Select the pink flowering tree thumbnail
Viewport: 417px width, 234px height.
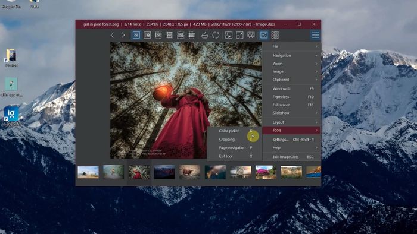click(x=266, y=172)
